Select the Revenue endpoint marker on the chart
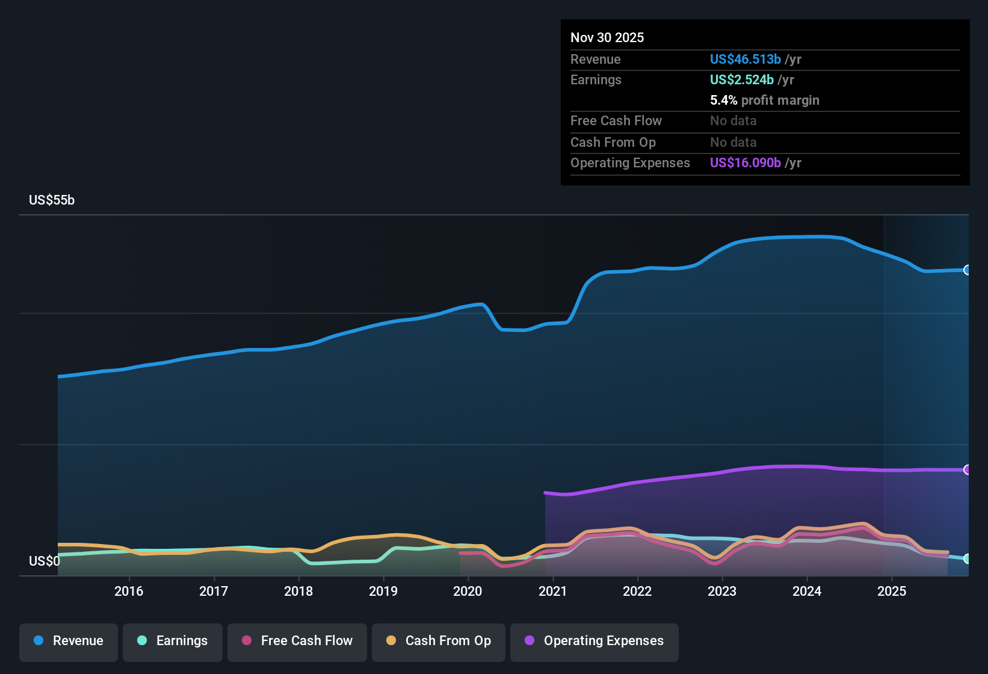This screenshot has width=988, height=674. click(x=966, y=270)
